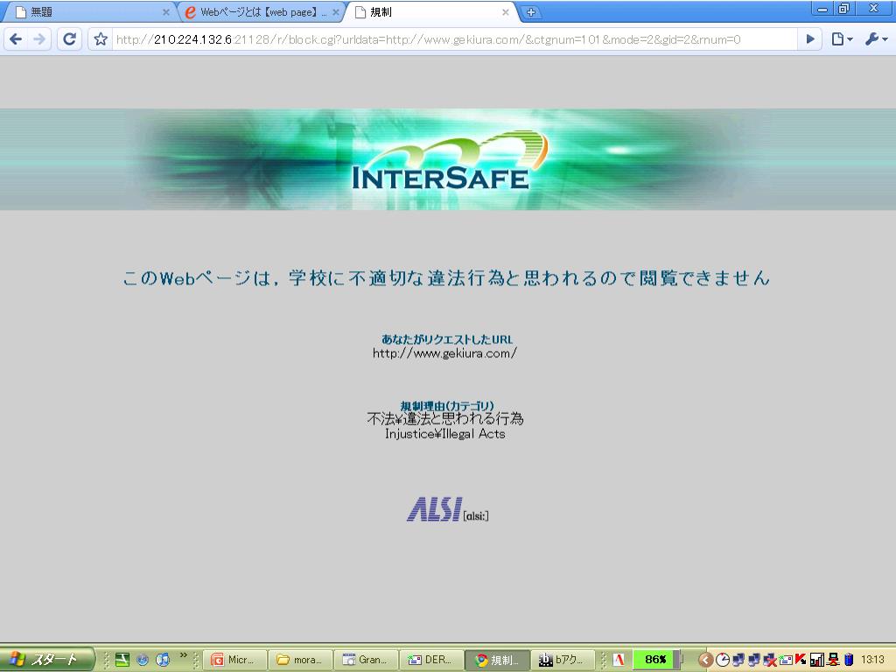Open the スタート start menu
Screen dimensions: 896x672
point(45,660)
